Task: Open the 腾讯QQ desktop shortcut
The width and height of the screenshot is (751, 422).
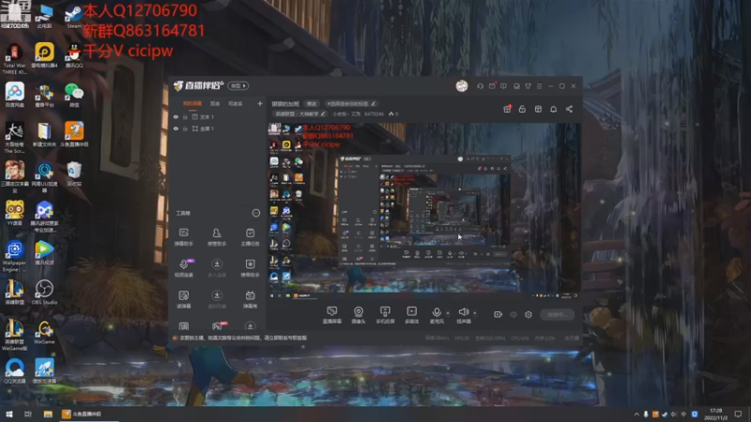Action: coord(74,55)
